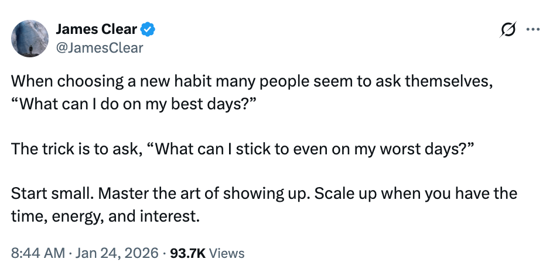
Task: Click James Clear's profile avatar
Action: 30,39
